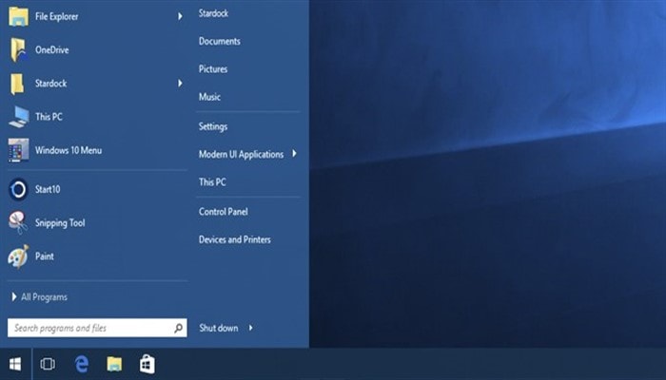
Task: Expand the All Programs list arrow
Action: [14, 296]
